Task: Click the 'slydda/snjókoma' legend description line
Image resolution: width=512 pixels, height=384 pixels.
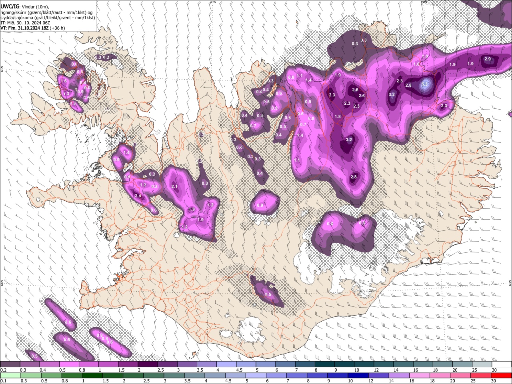Action: coord(48,18)
